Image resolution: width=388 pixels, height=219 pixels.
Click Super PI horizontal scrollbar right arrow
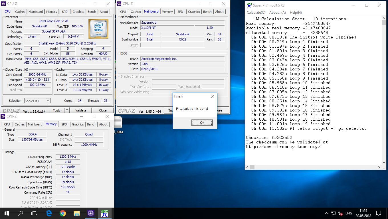pyautogui.click(x=379, y=167)
